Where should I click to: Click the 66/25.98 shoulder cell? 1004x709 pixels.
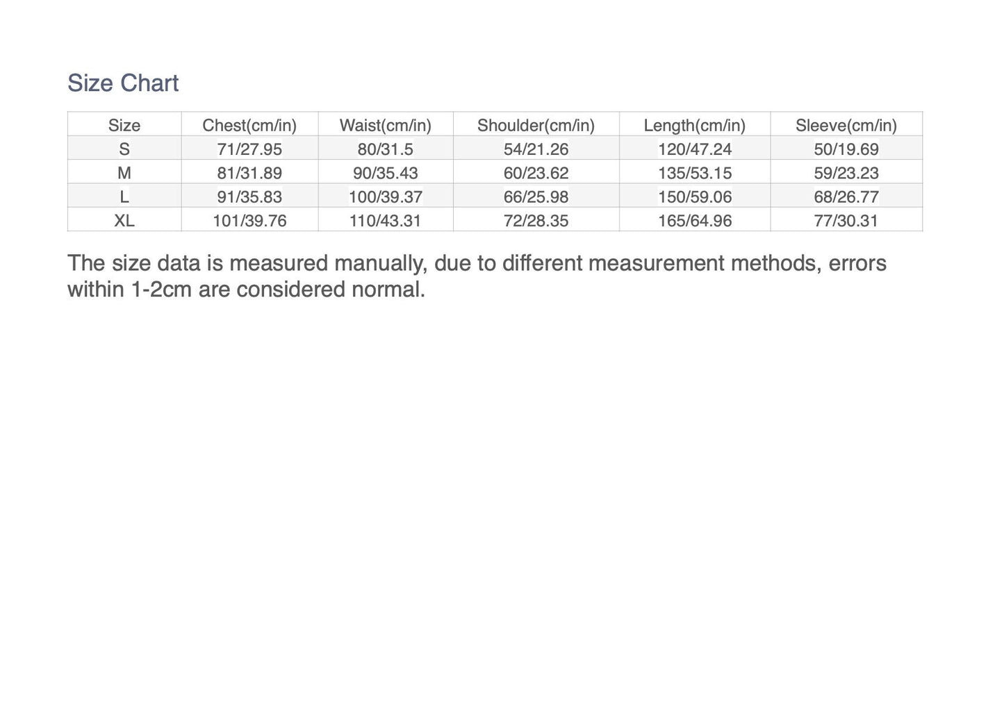click(536, 197)
